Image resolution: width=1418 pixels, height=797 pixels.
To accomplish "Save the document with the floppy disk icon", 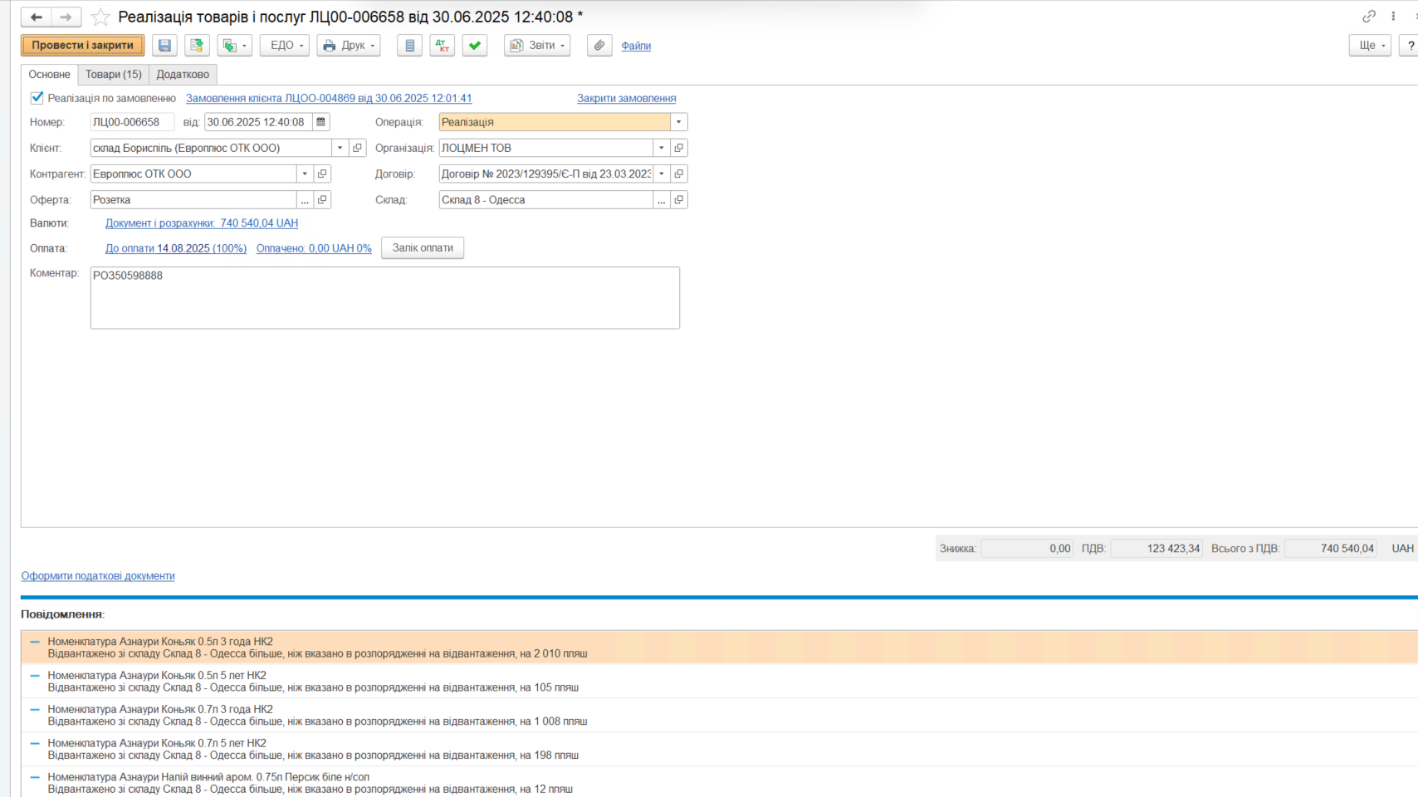I will pos(164,46).
